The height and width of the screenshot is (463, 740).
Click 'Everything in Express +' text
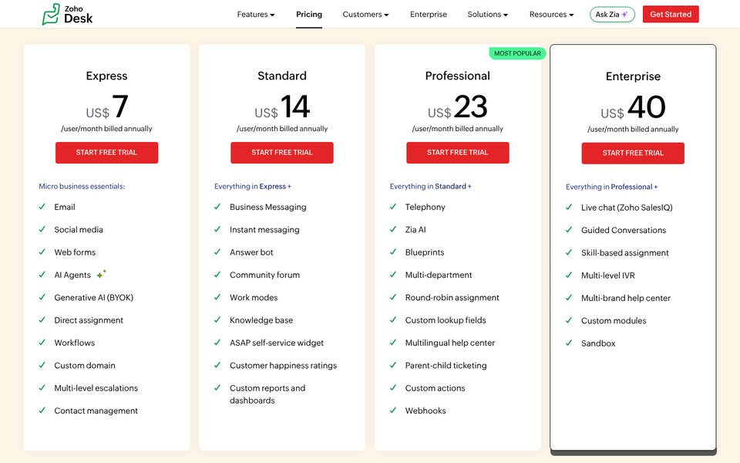[x=253, y=186]
